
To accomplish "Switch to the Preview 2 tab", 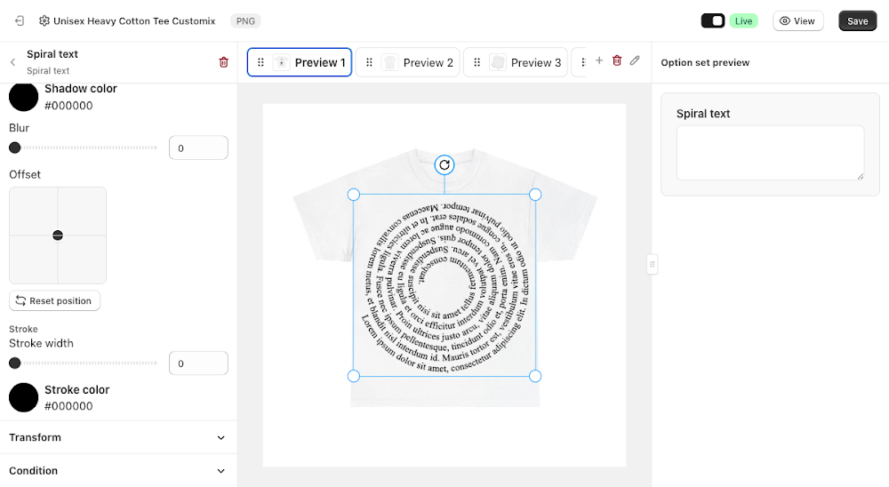I will tap(408, 62).
